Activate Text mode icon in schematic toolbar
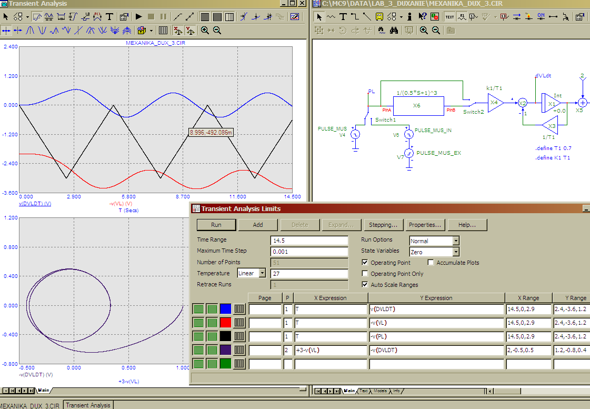This screenshot has width=590, height=409. point(343,16)
